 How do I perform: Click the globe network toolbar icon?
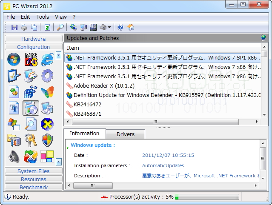(74, 27)
